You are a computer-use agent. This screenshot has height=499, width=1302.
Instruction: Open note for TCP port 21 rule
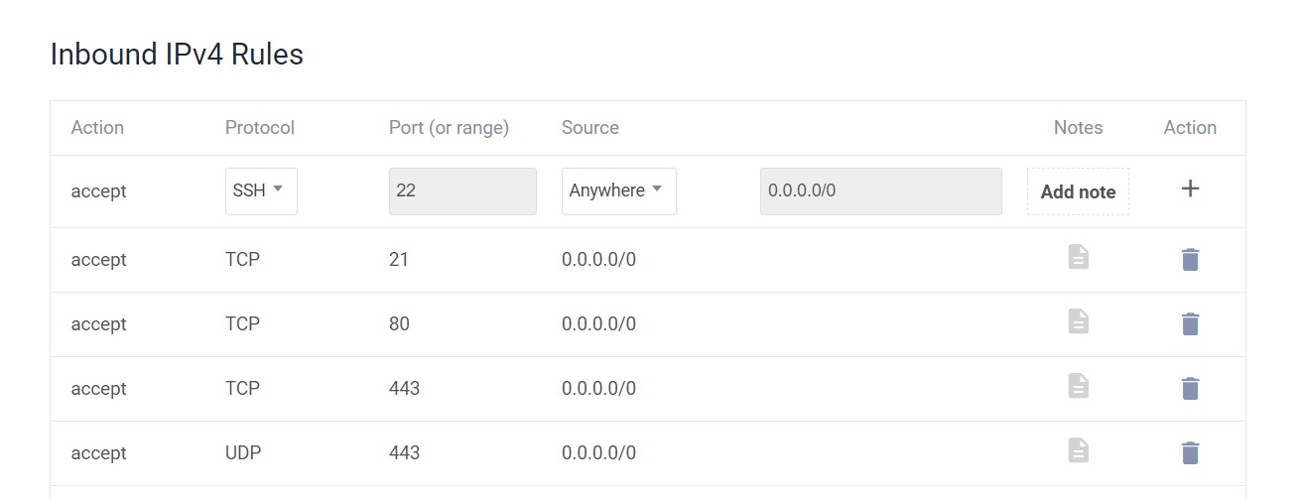click(1078, 258)
